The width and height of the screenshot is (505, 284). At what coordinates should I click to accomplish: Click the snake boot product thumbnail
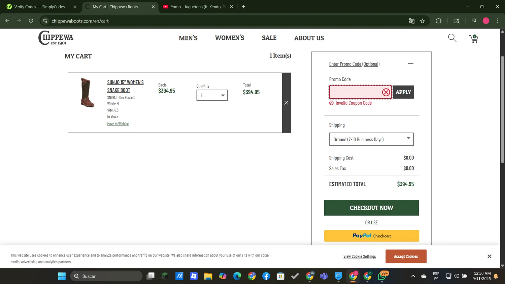click(87, 93)
